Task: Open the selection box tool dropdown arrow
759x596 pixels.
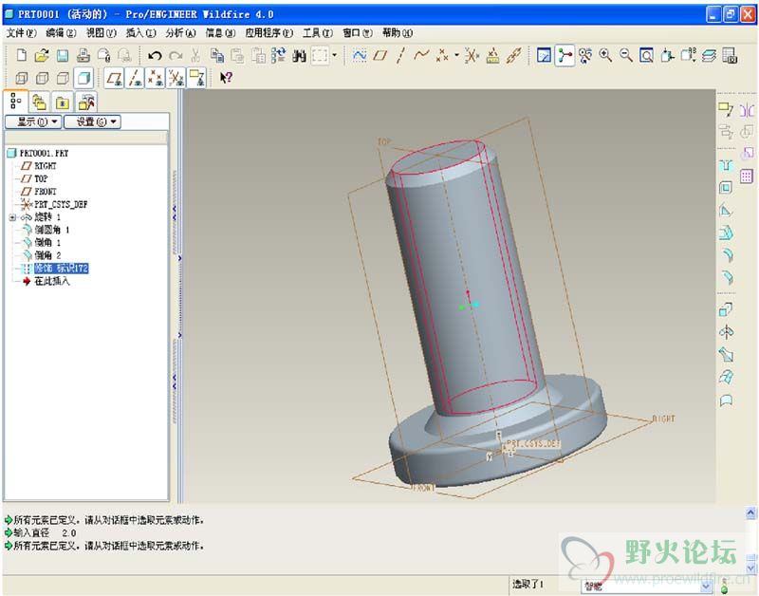Action: click(335, 55)
